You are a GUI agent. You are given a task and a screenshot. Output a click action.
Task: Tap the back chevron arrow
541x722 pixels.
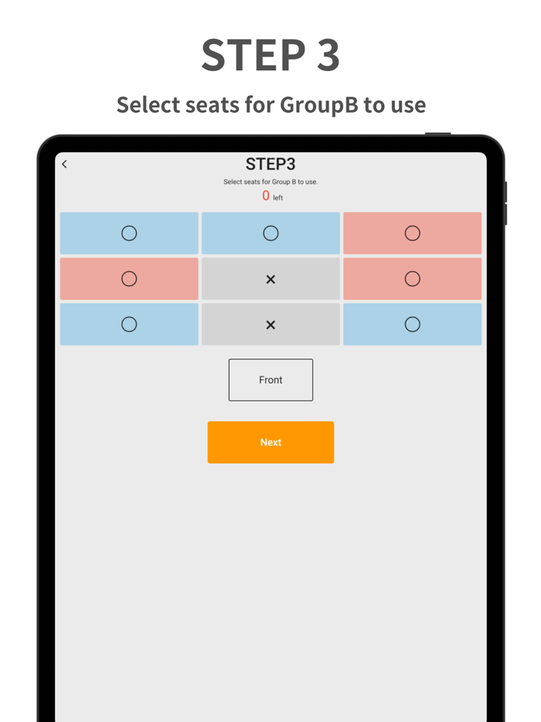[x=64, y=164]
